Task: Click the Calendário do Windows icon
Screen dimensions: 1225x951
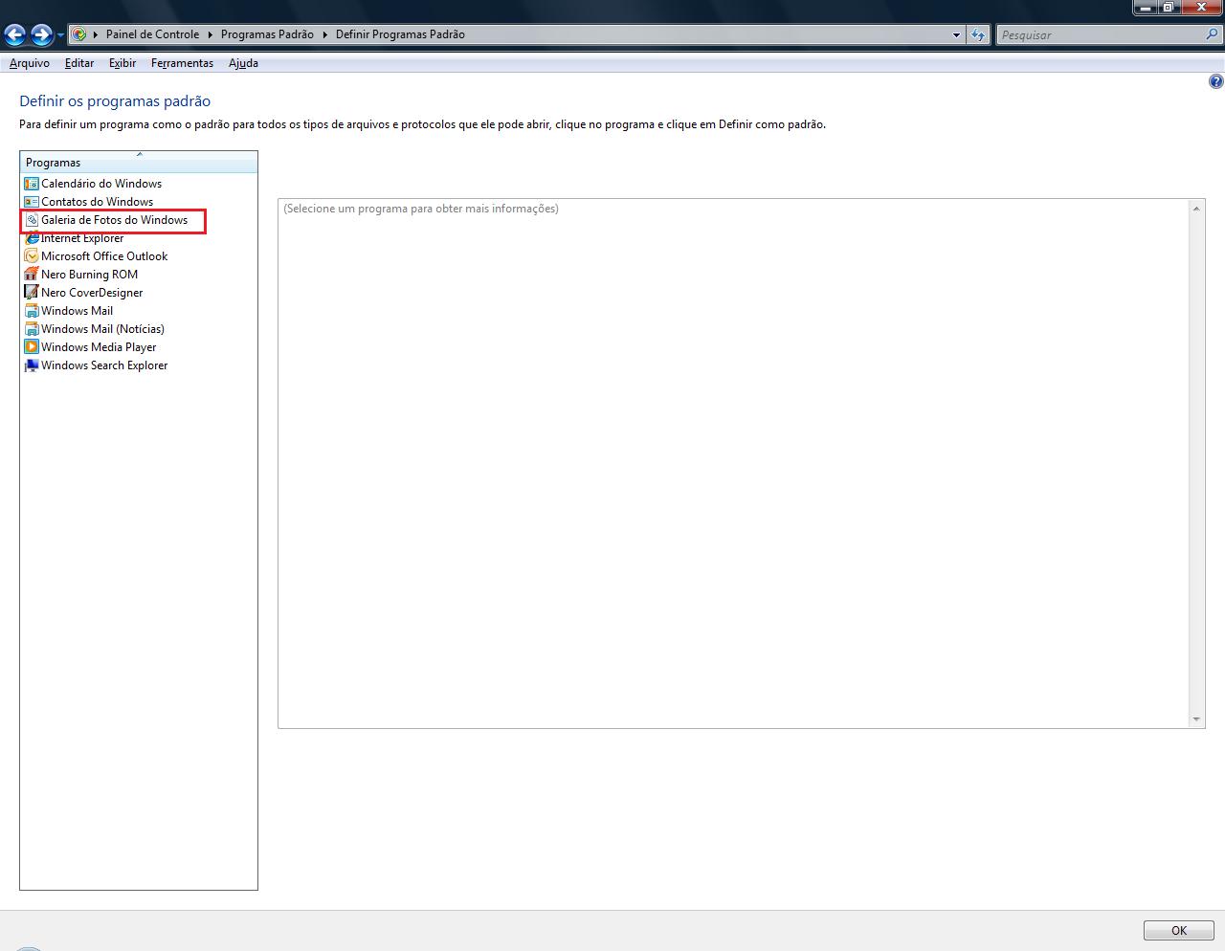Action: (x=32, y=184)
